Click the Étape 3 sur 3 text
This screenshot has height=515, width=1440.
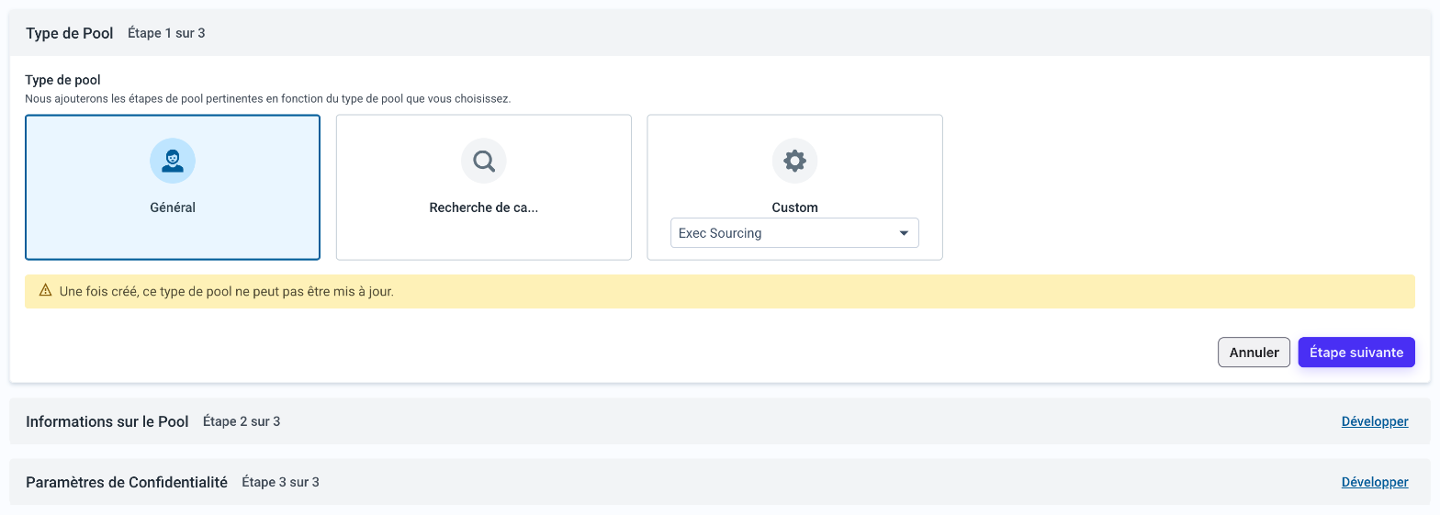[x=280, y=482]
